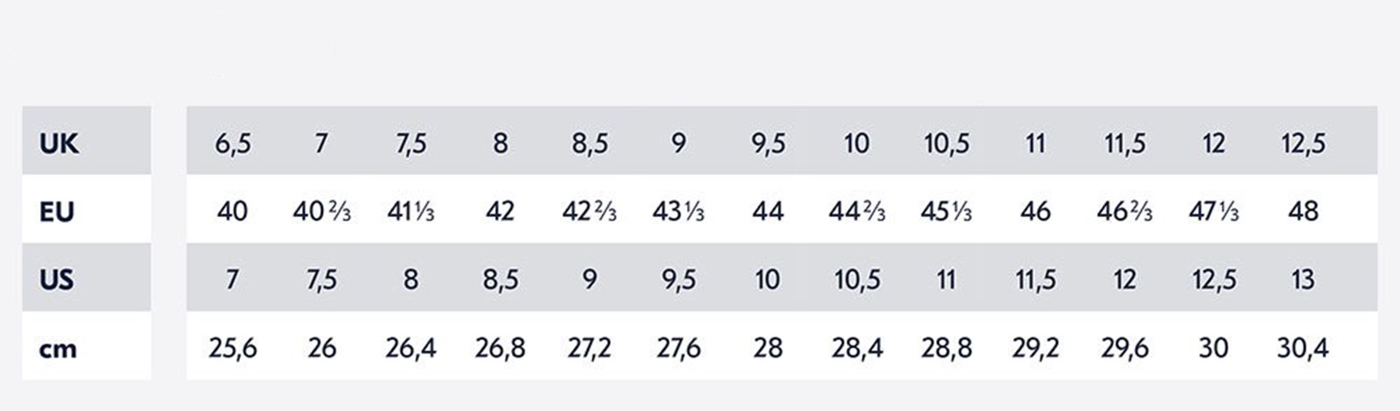Select EU size 42 cell
The height and width of the screenshot is (411, 1400).
pos(500,212)
